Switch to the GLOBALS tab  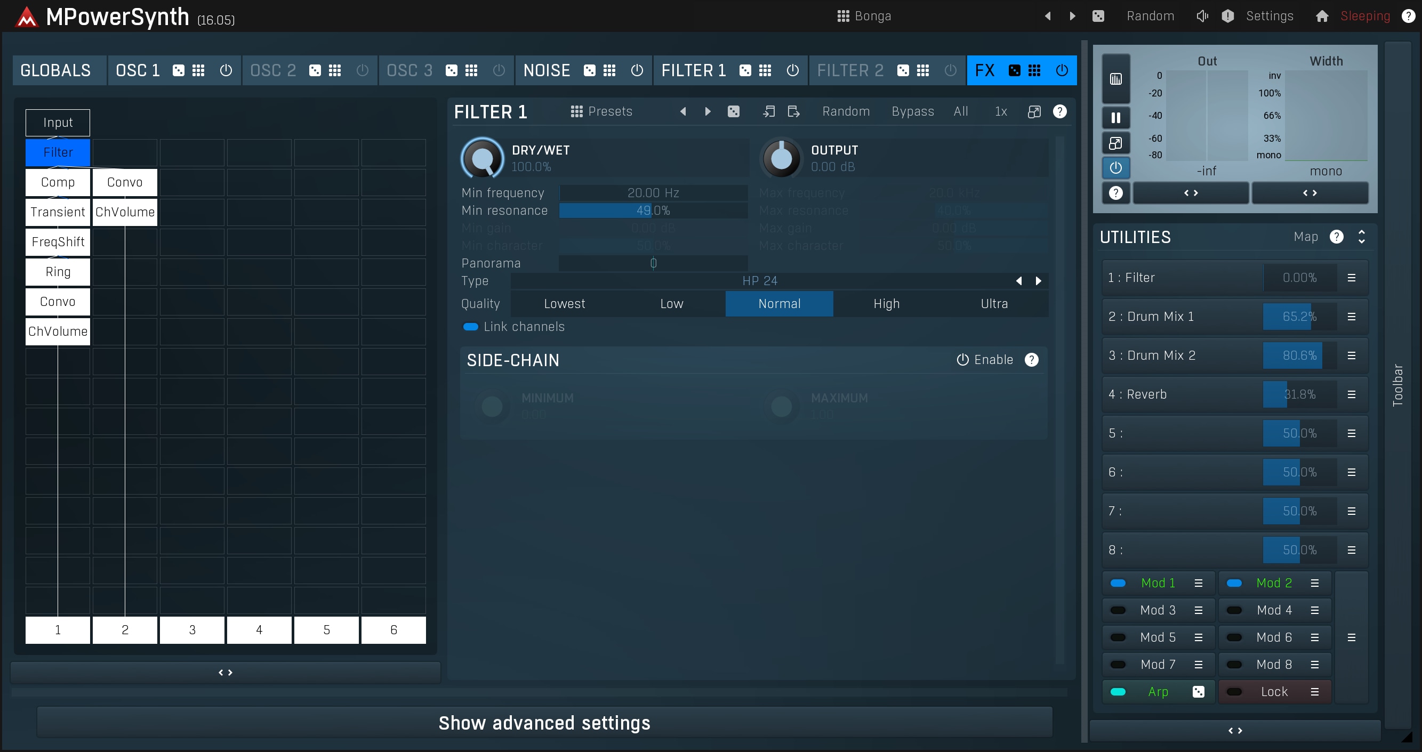tap(59, 70)
